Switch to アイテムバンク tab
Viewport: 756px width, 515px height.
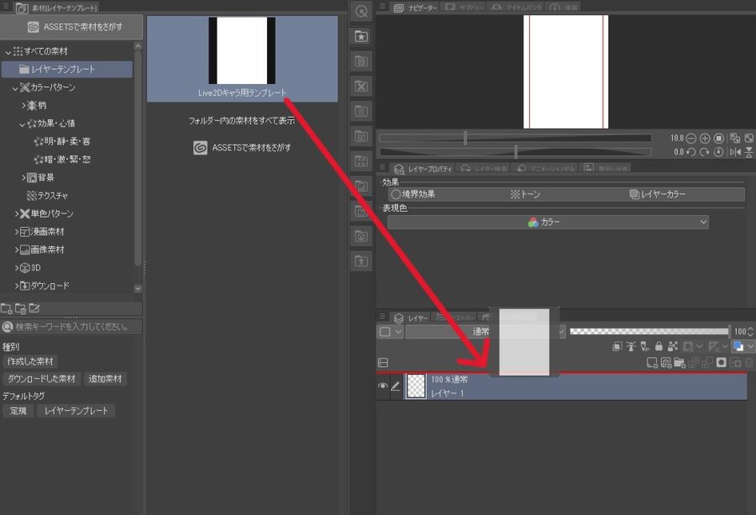click(x=517, y=8)
